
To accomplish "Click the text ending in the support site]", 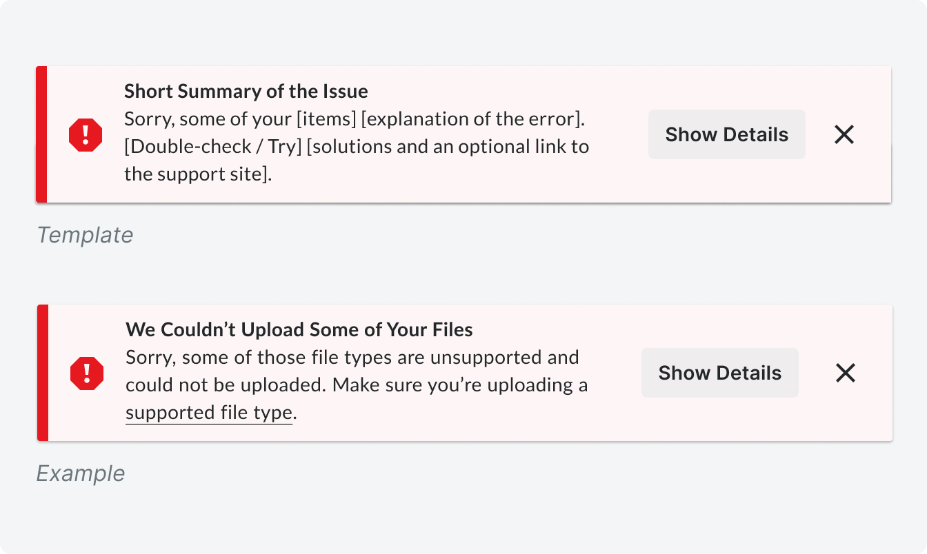I will [199, 174].
